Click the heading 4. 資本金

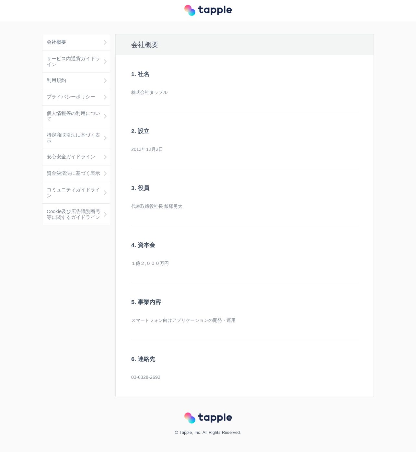pos(143,245)
